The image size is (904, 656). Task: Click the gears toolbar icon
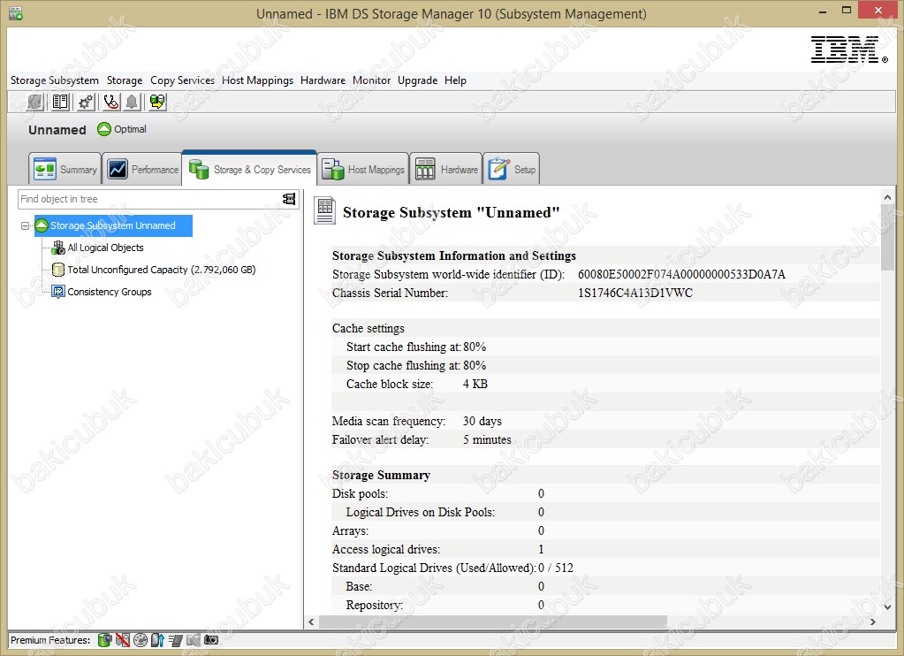pos(86,102)
